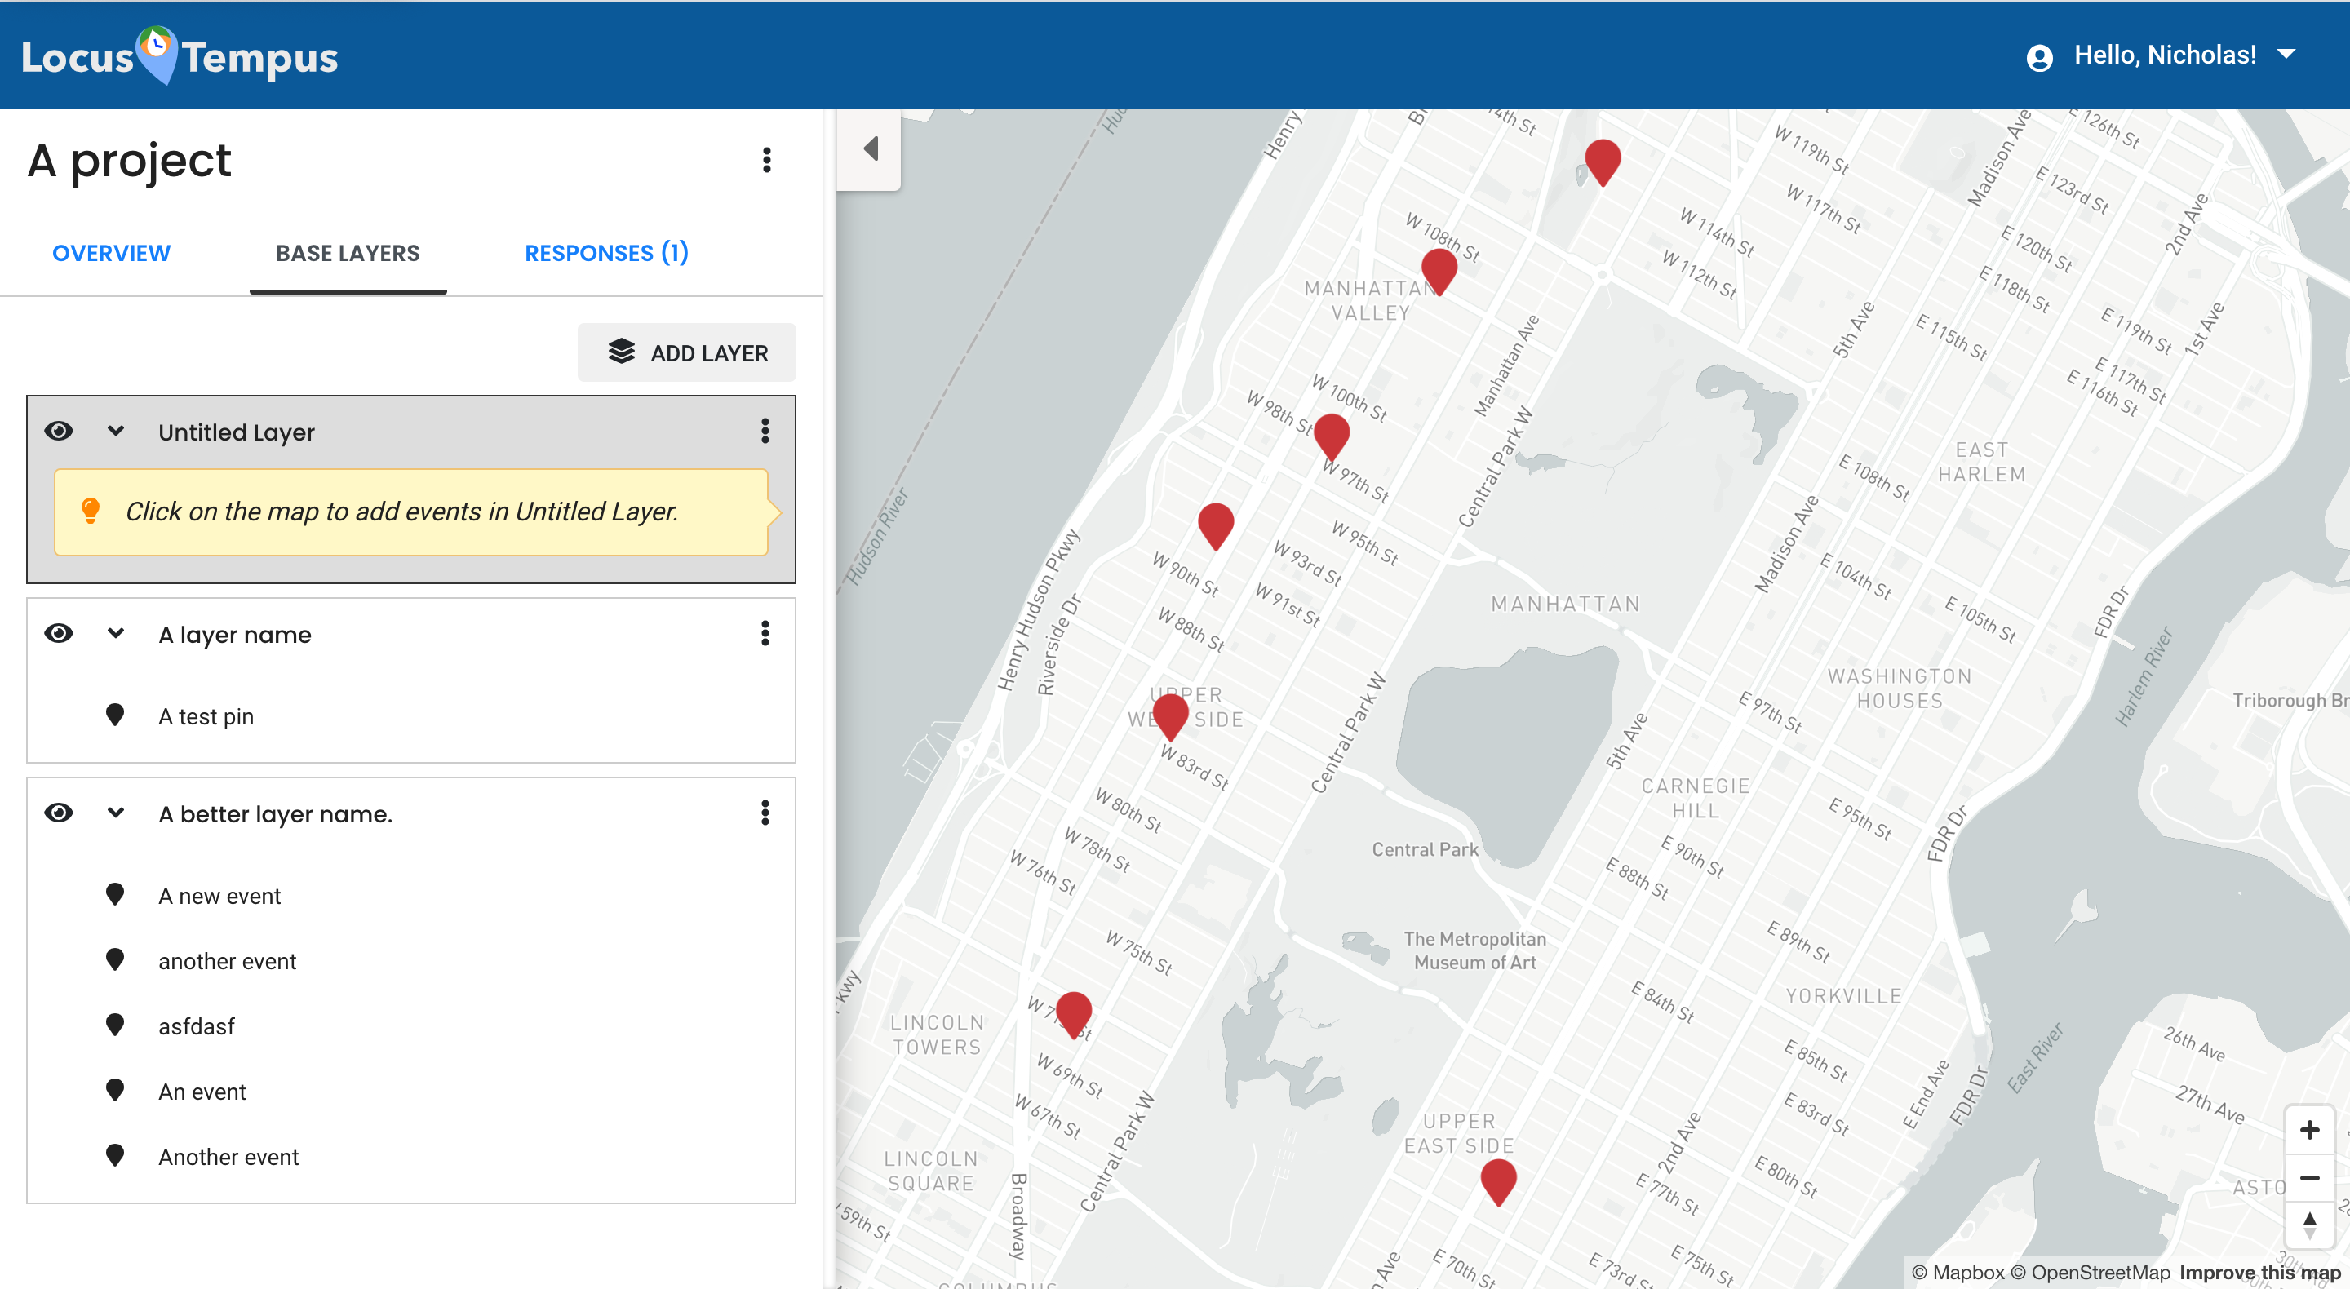
Task: Click the pin icon beside 'A test pin'
Action: pyautogui.click(x=115, y=715)
